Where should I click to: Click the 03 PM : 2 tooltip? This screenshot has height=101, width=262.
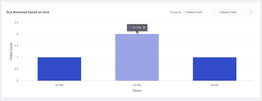coord(137,28)
